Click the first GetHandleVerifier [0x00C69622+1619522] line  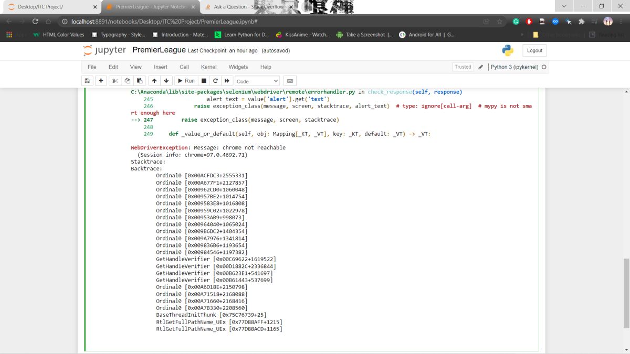pyautogui.click(x=216, y=259)
